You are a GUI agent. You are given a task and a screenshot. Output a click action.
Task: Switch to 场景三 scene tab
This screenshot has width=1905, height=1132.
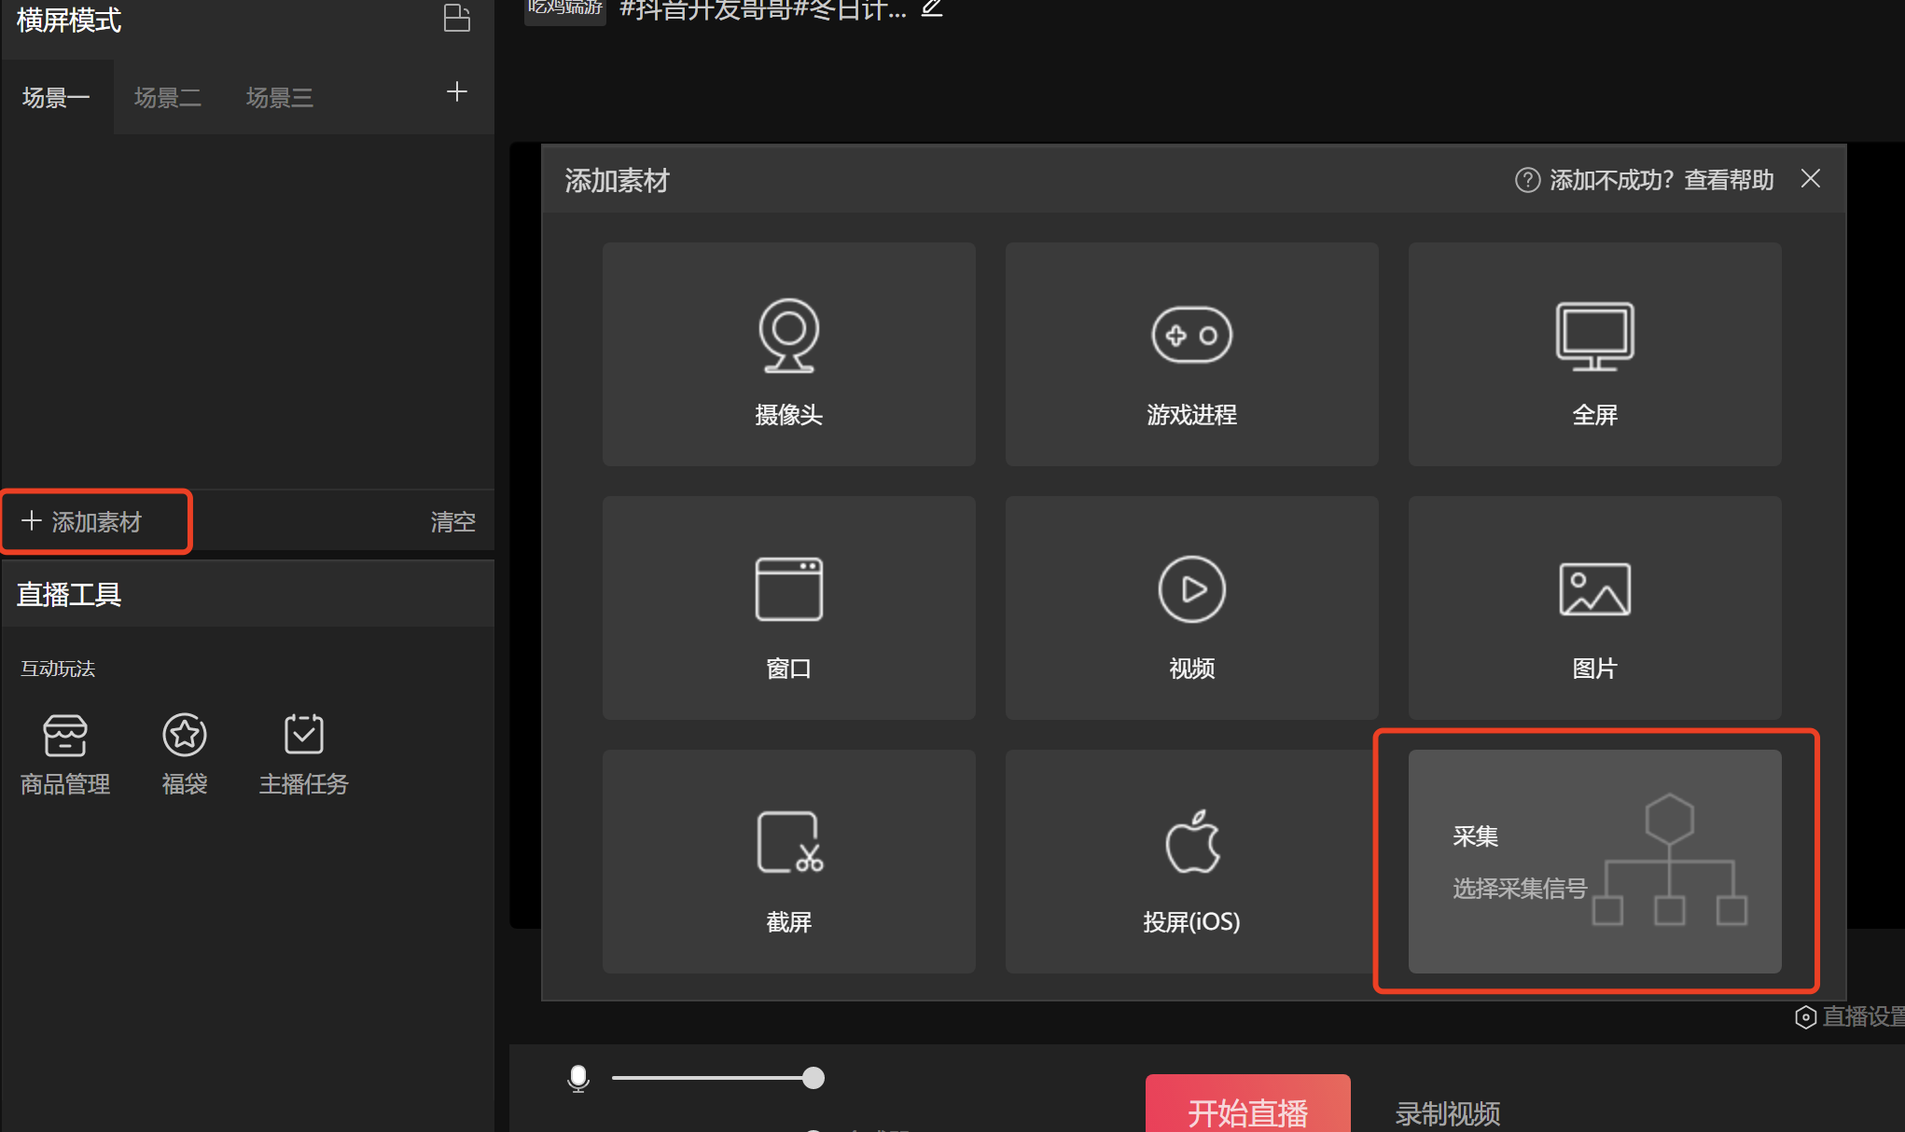click(279, 98)
